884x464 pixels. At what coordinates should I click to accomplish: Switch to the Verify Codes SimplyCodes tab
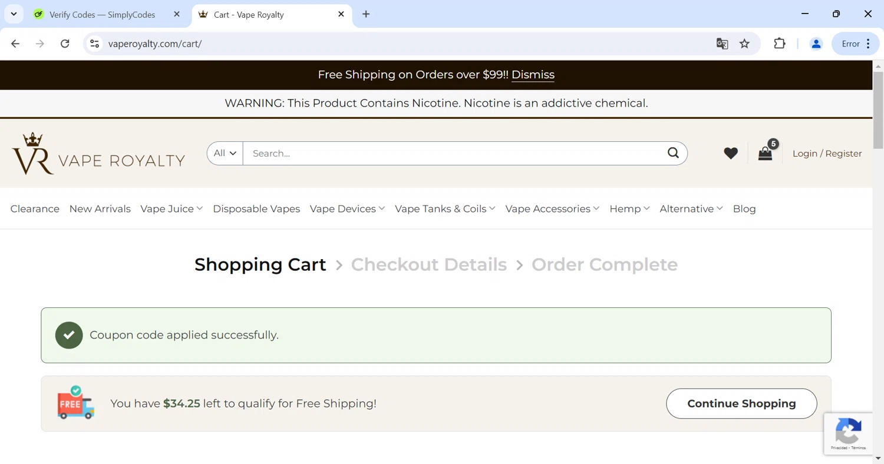click(102, 15)
